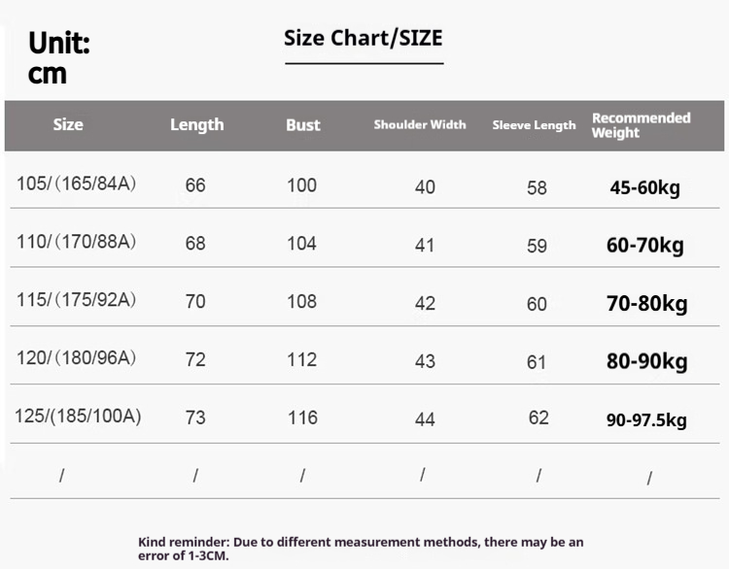Click the Sleeve Length column header
Image resolution: width=729 pixels, height=569 pixels.
pyautogui.click(x=534, y=125)
